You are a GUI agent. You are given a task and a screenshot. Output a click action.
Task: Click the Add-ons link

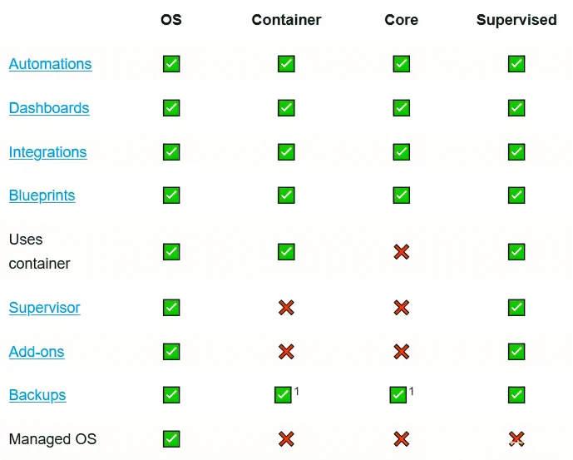(x=37, y=352)
